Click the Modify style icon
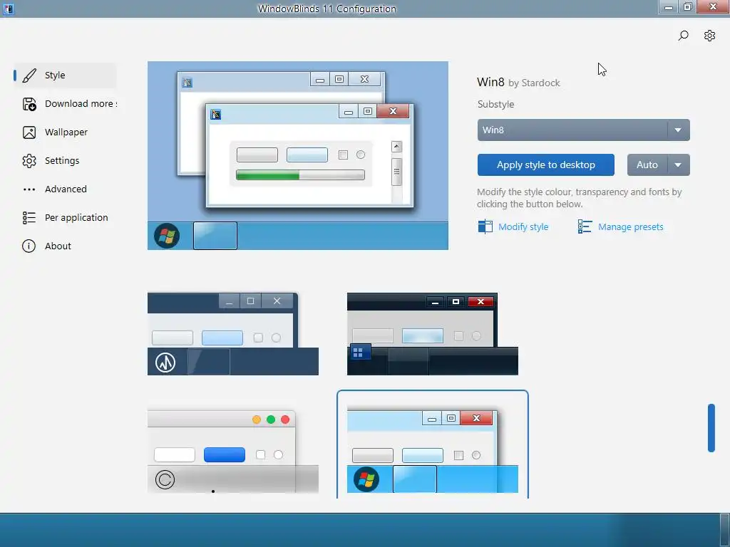Screen dimensions: 730x547 pos(485,226)
